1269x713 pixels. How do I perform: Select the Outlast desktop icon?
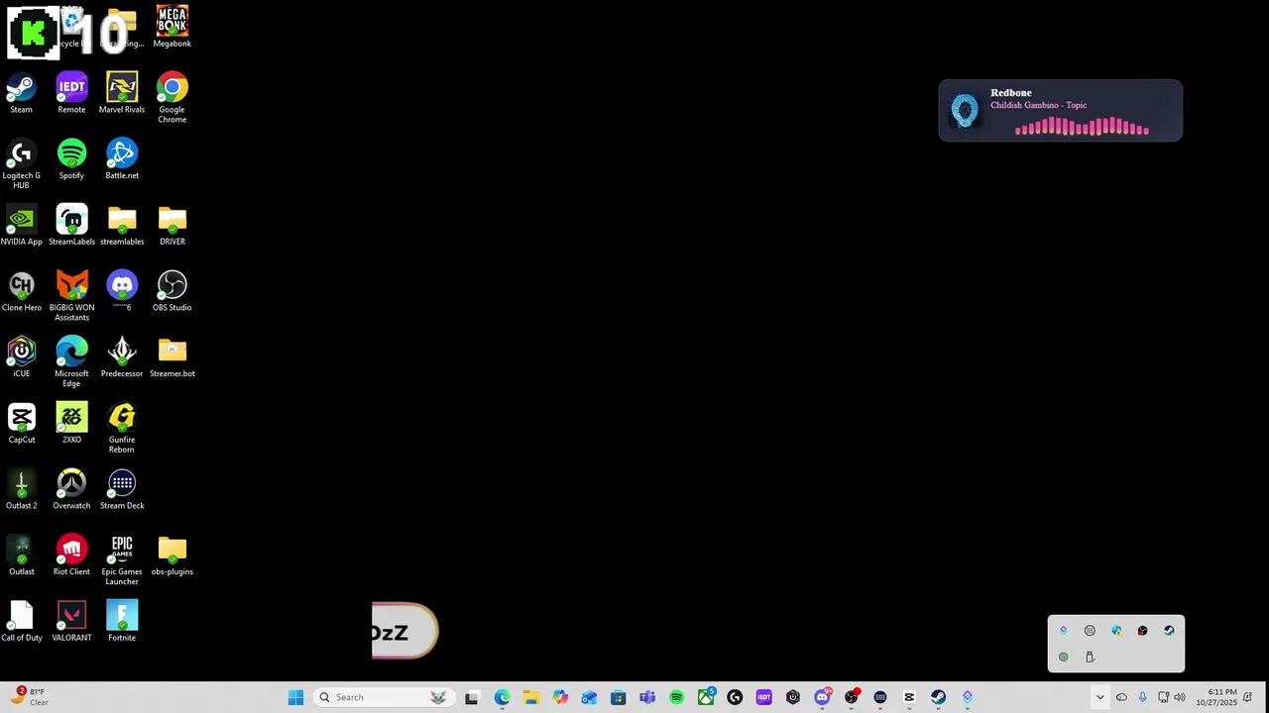pos(21,555)
